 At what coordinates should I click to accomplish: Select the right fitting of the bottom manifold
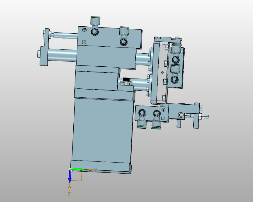tap(156, 119)
